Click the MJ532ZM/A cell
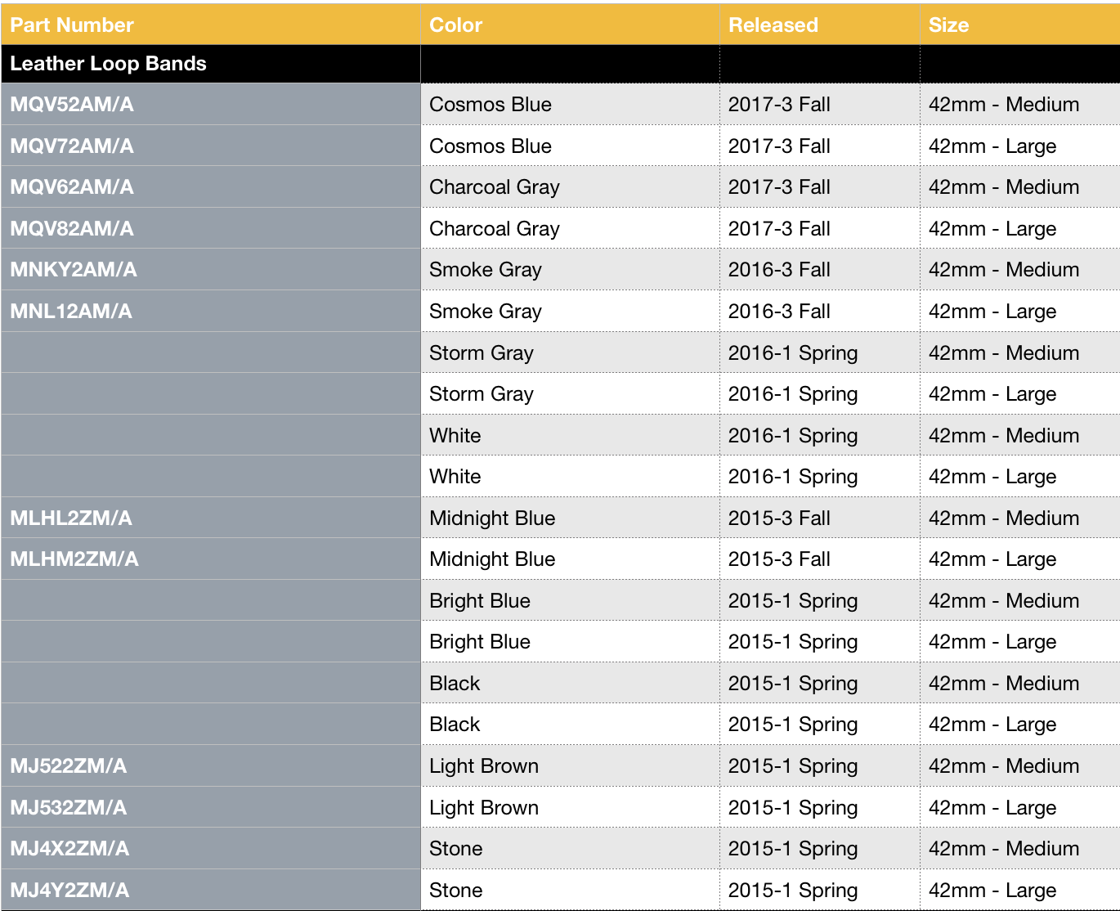 pyautogui.click(x=69, y=808)
